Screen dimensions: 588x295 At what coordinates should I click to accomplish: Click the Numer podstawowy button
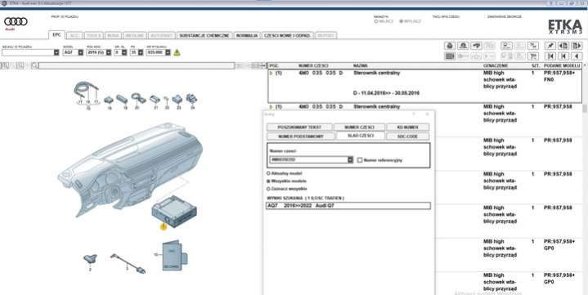301,136
